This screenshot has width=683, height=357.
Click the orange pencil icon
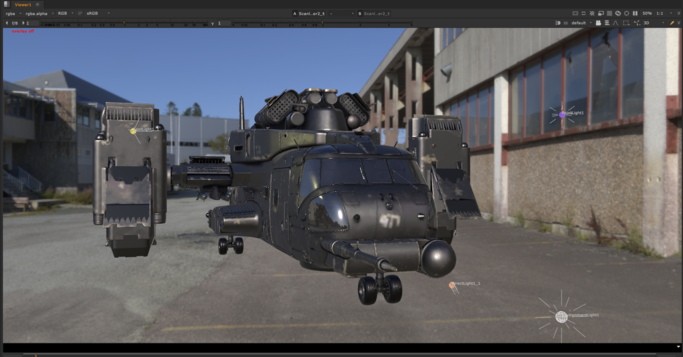pyautogui.click(x=672, y=23)
